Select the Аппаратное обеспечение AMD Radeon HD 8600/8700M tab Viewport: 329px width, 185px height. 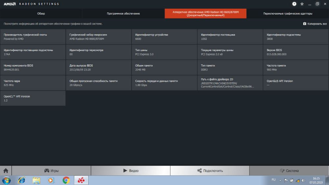205,13
